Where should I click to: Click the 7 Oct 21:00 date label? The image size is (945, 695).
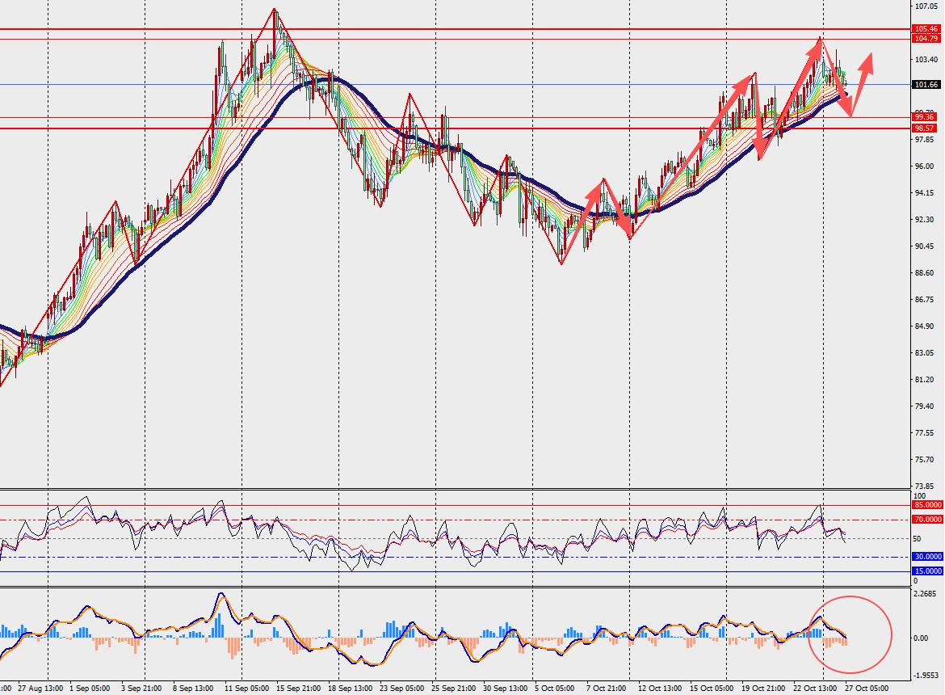click(607, 689)
